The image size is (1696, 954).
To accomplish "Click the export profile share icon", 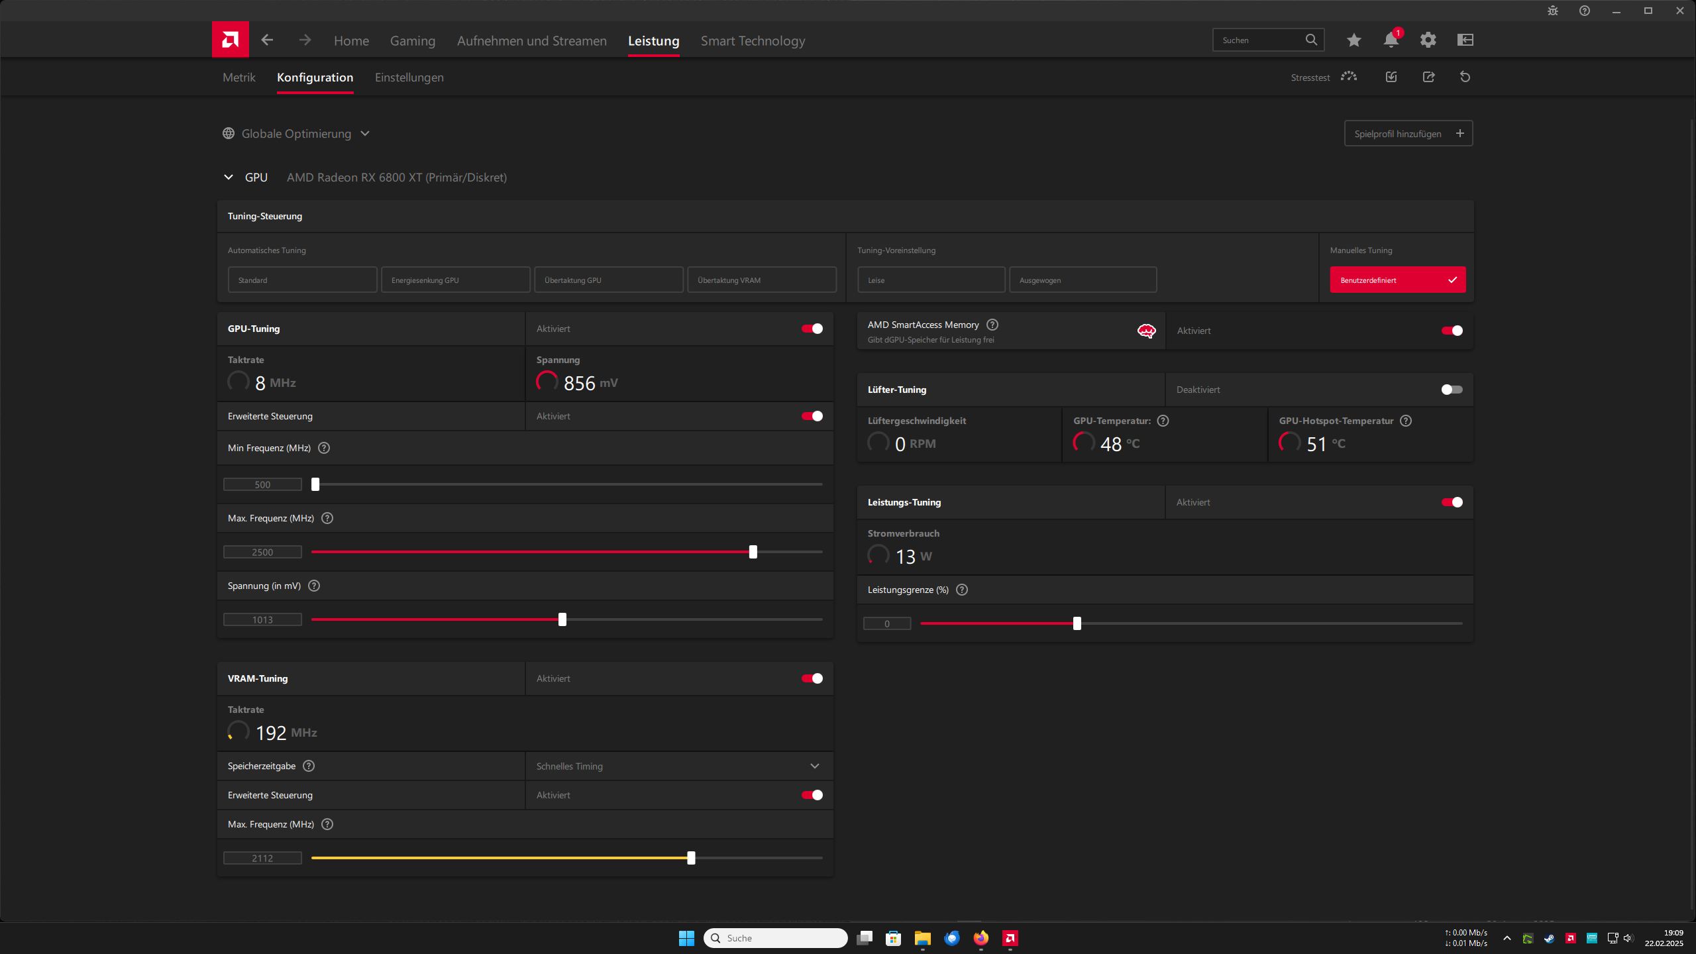I will coord(1428,77).
